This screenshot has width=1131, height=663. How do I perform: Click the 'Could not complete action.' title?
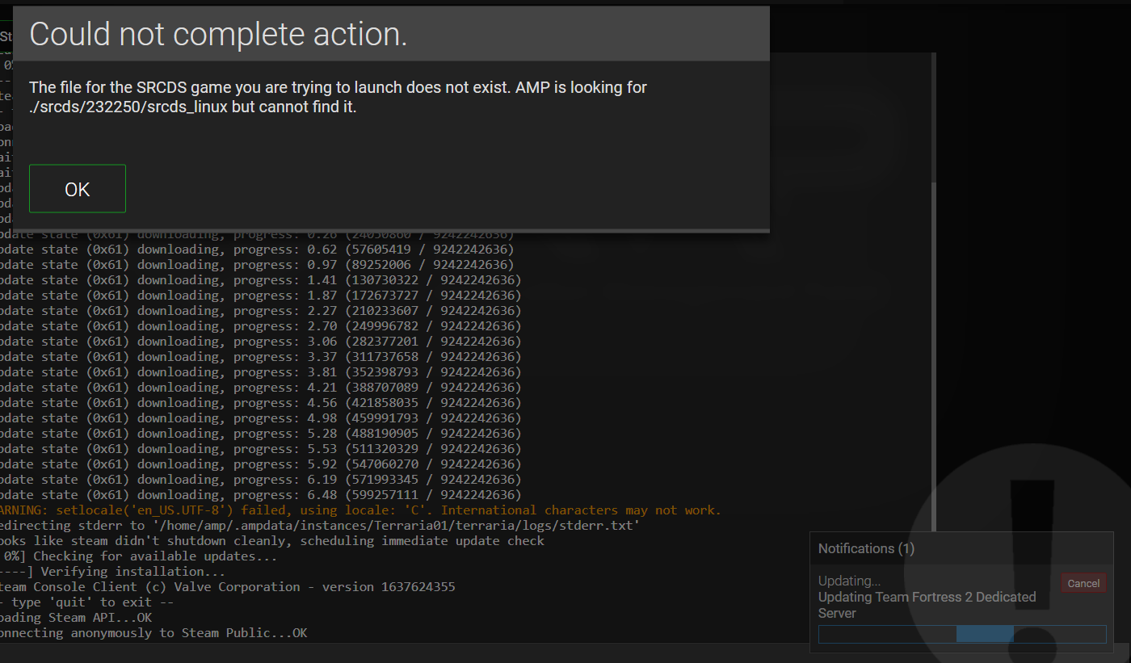218,34
